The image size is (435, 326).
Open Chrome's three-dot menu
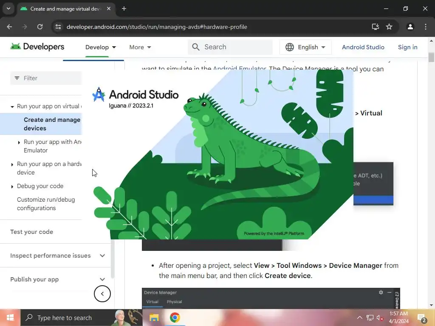click(x=426, y=27)
